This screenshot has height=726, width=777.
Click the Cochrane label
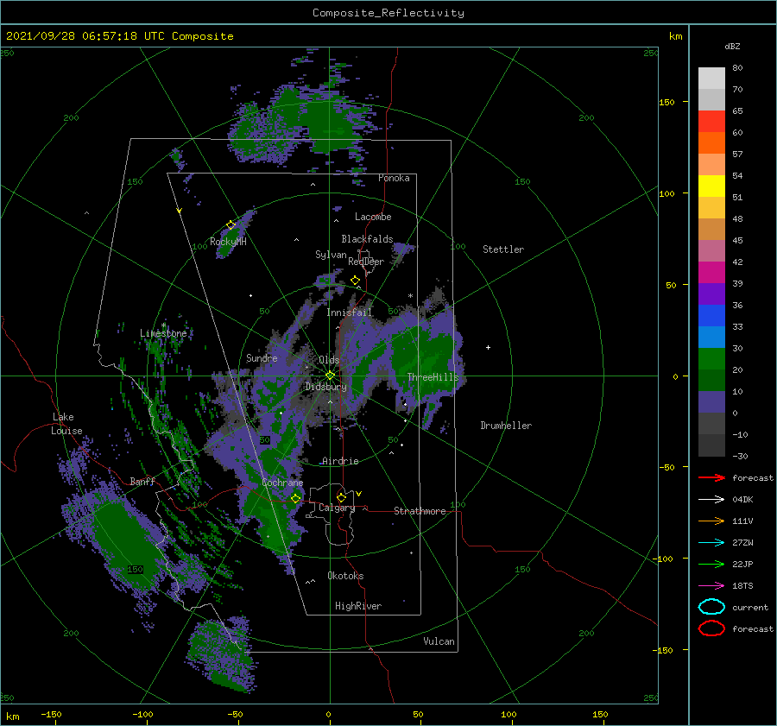tap(282, 483)
